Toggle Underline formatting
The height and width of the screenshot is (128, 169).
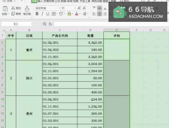click(48, 14)
